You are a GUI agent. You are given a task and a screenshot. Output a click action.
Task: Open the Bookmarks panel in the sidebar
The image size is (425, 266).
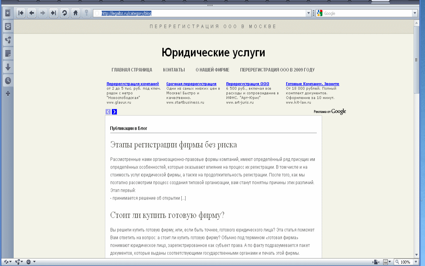point(8,14)
